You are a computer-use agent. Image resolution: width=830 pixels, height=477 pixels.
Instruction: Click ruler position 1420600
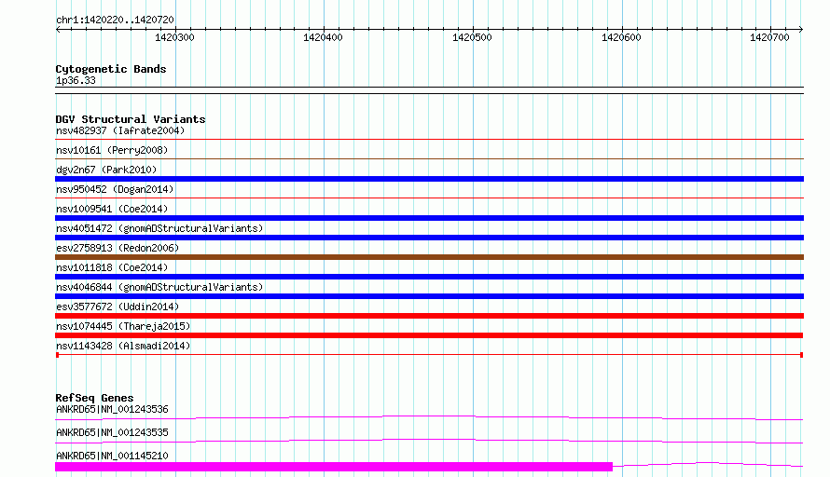621,37
